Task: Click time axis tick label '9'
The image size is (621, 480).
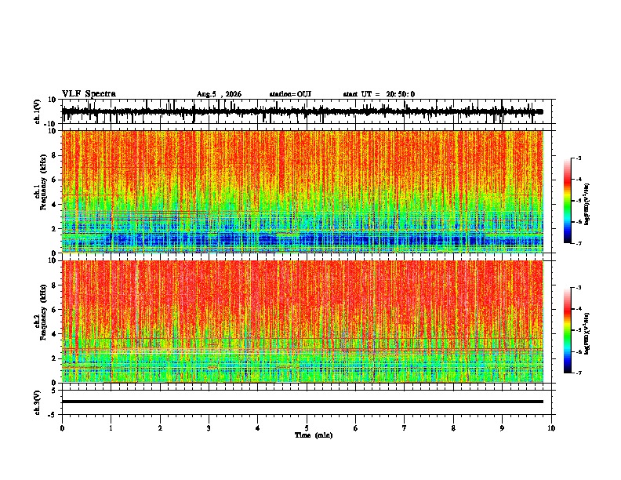Action: 502,428
